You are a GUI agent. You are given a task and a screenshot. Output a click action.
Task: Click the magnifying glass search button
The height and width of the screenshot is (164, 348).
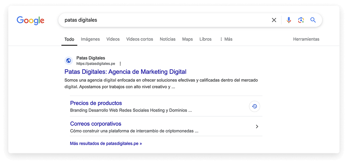coord(313,20)
